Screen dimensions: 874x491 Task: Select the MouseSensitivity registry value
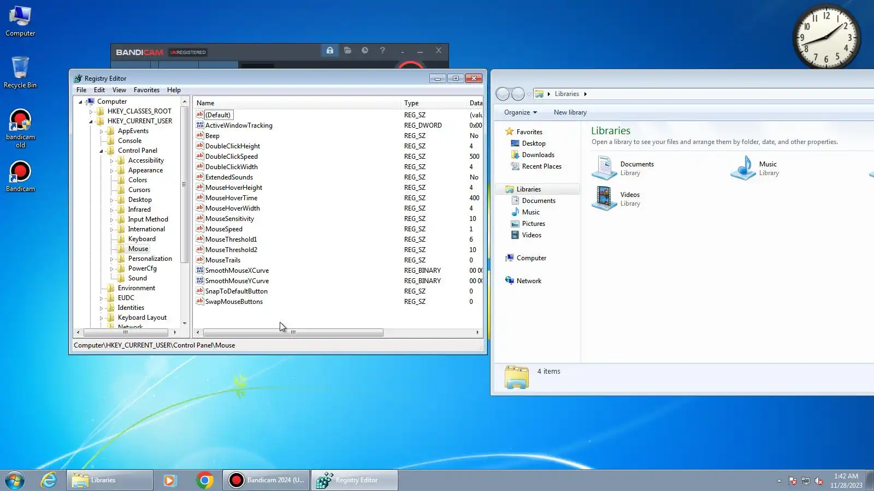click(x=229, y=219)
